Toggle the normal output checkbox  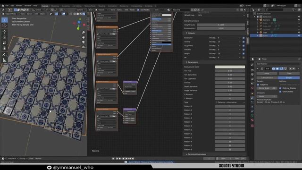tap(243, 42)
